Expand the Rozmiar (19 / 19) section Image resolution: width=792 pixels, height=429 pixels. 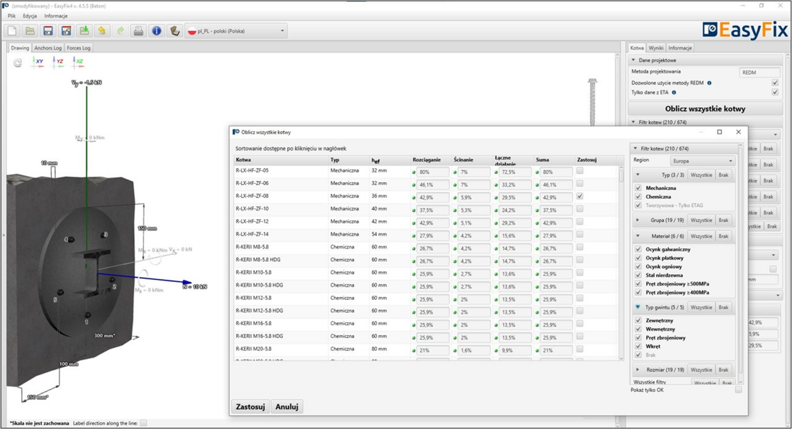tap(638, 370)
